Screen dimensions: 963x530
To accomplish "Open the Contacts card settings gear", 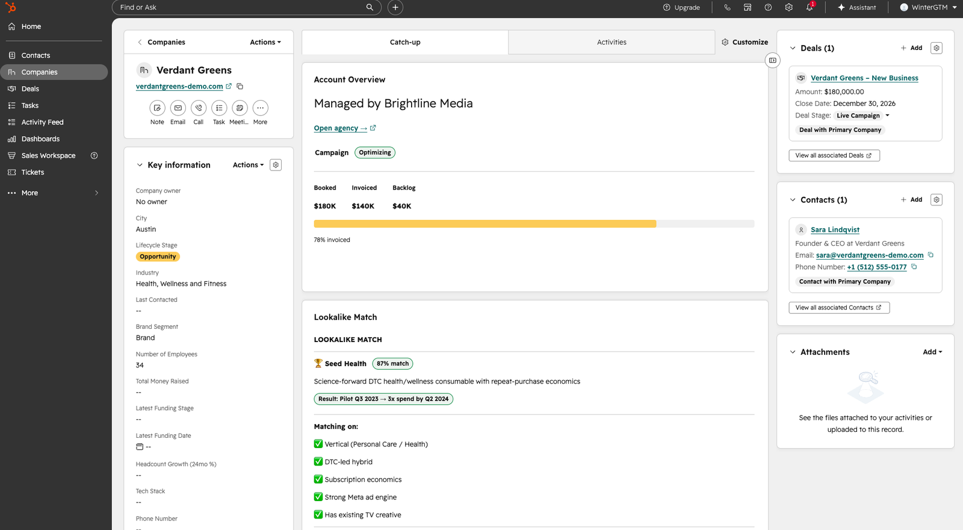I will click(937, 200).
